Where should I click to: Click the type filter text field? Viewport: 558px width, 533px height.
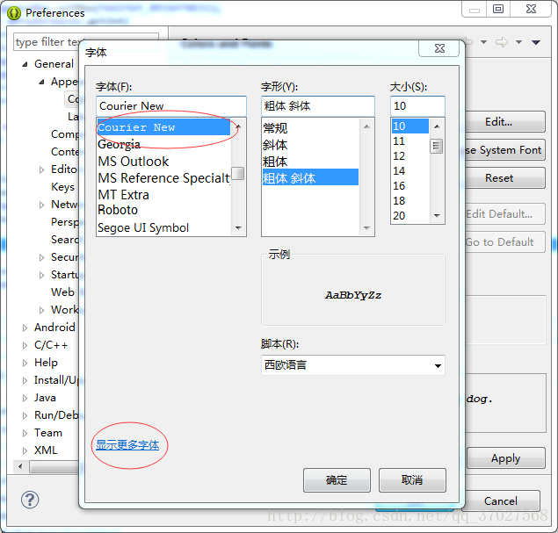tap(86, 42)
